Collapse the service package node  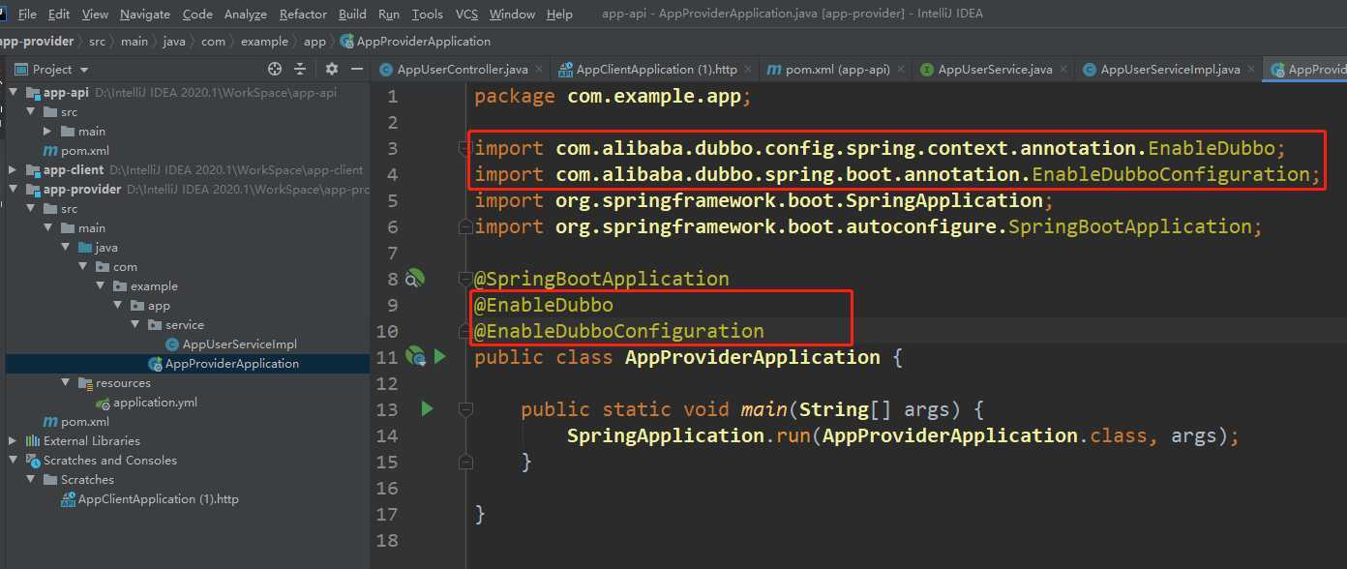coord(135,324)
